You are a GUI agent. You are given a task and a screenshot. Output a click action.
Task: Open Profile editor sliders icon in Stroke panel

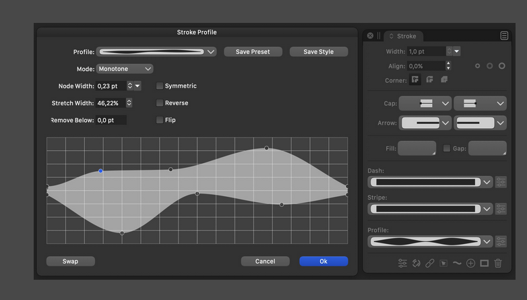(501, 241)
